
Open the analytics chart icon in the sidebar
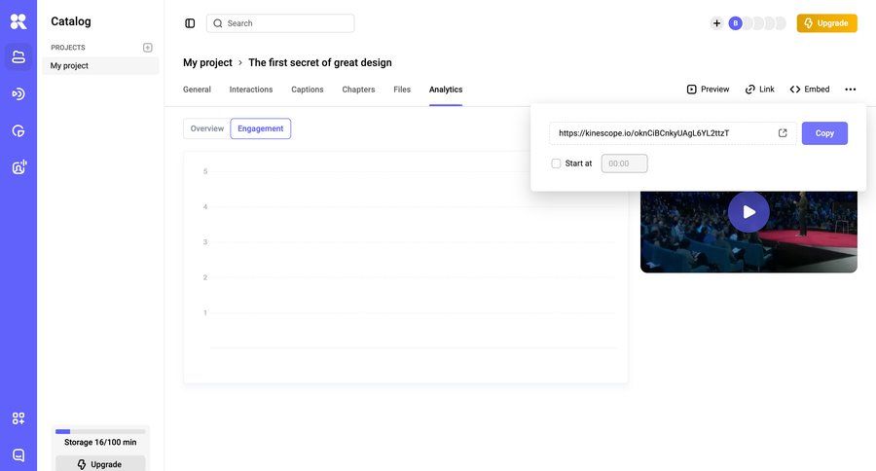18,130
